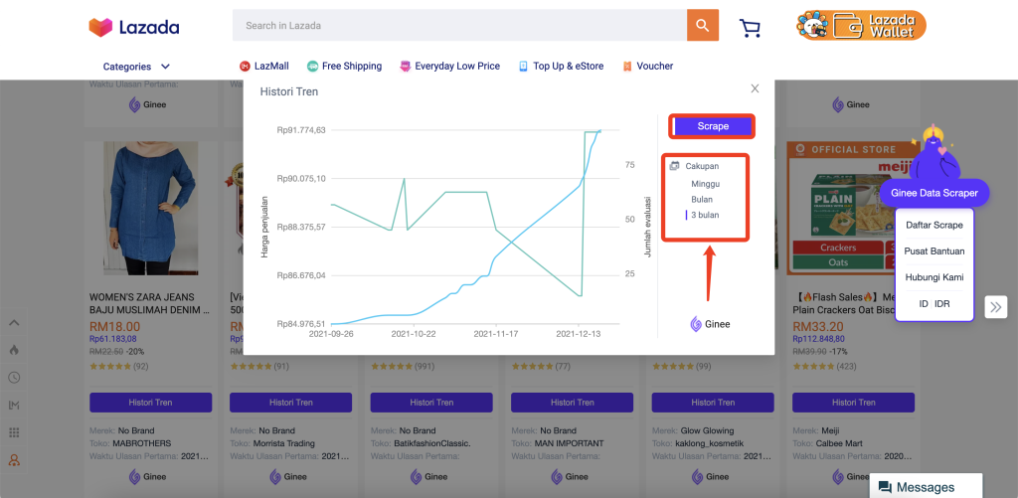The height and width of the screenshot is (498, 1018).
Task: Click the IDR currency option
Action: [x=942, y=304]
